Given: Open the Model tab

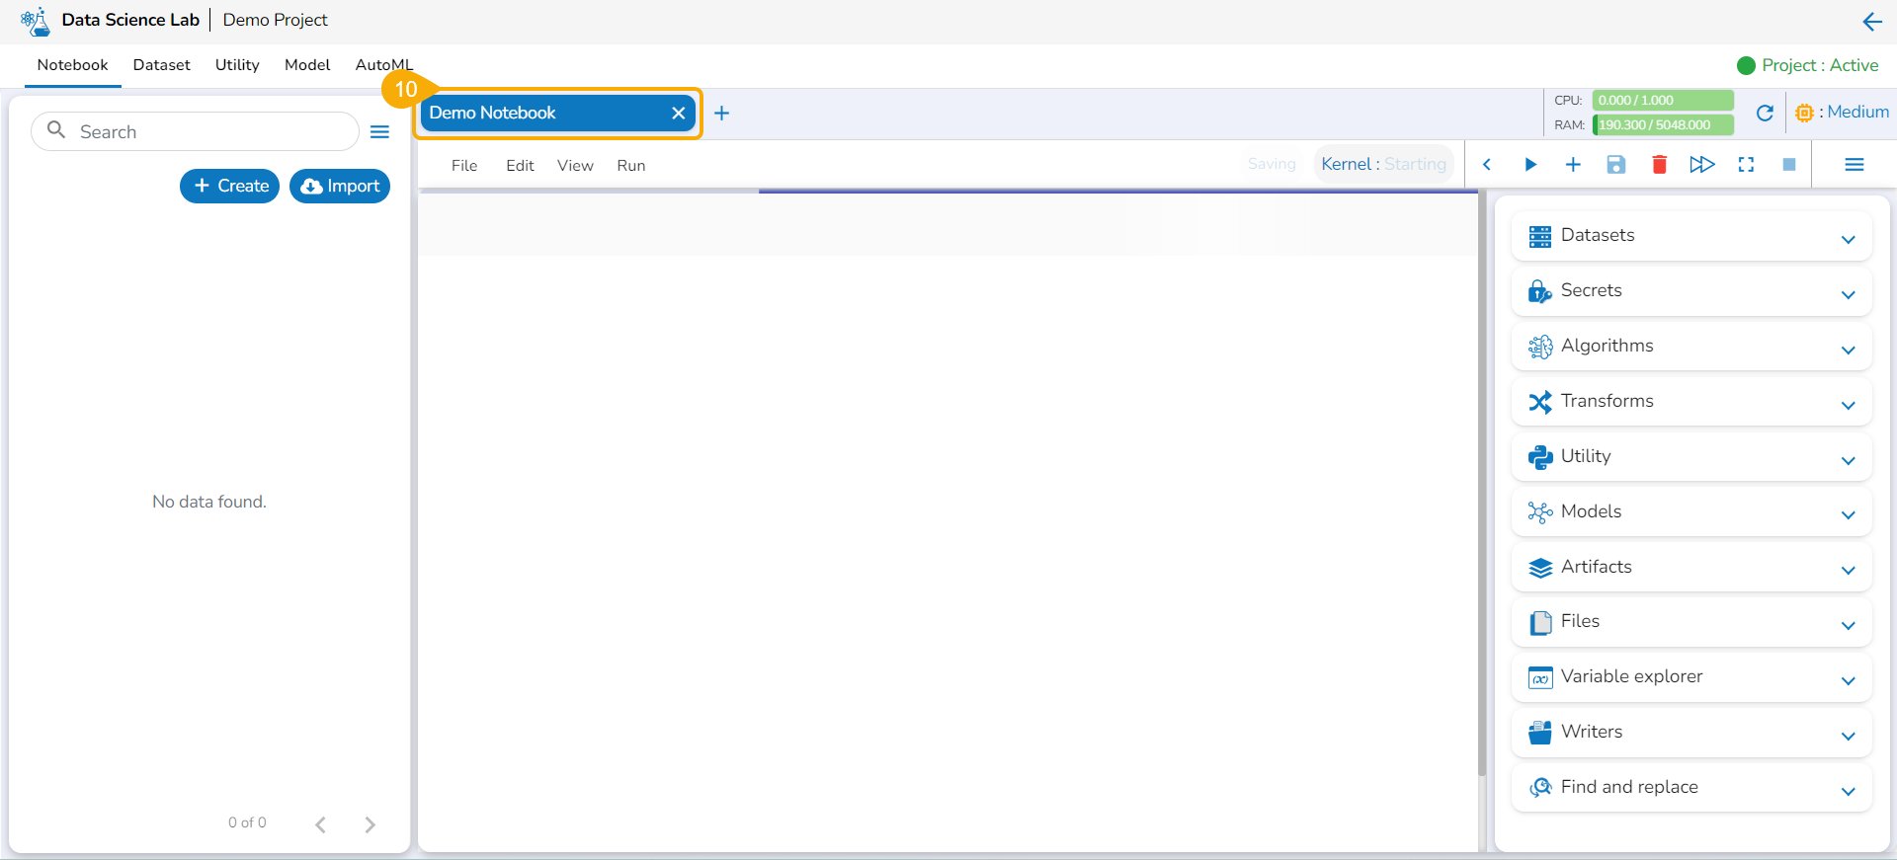Looking at the screenshot, I should coord(307,65).
